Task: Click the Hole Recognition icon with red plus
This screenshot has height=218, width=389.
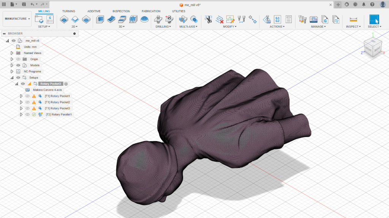Action: point(169,19)
